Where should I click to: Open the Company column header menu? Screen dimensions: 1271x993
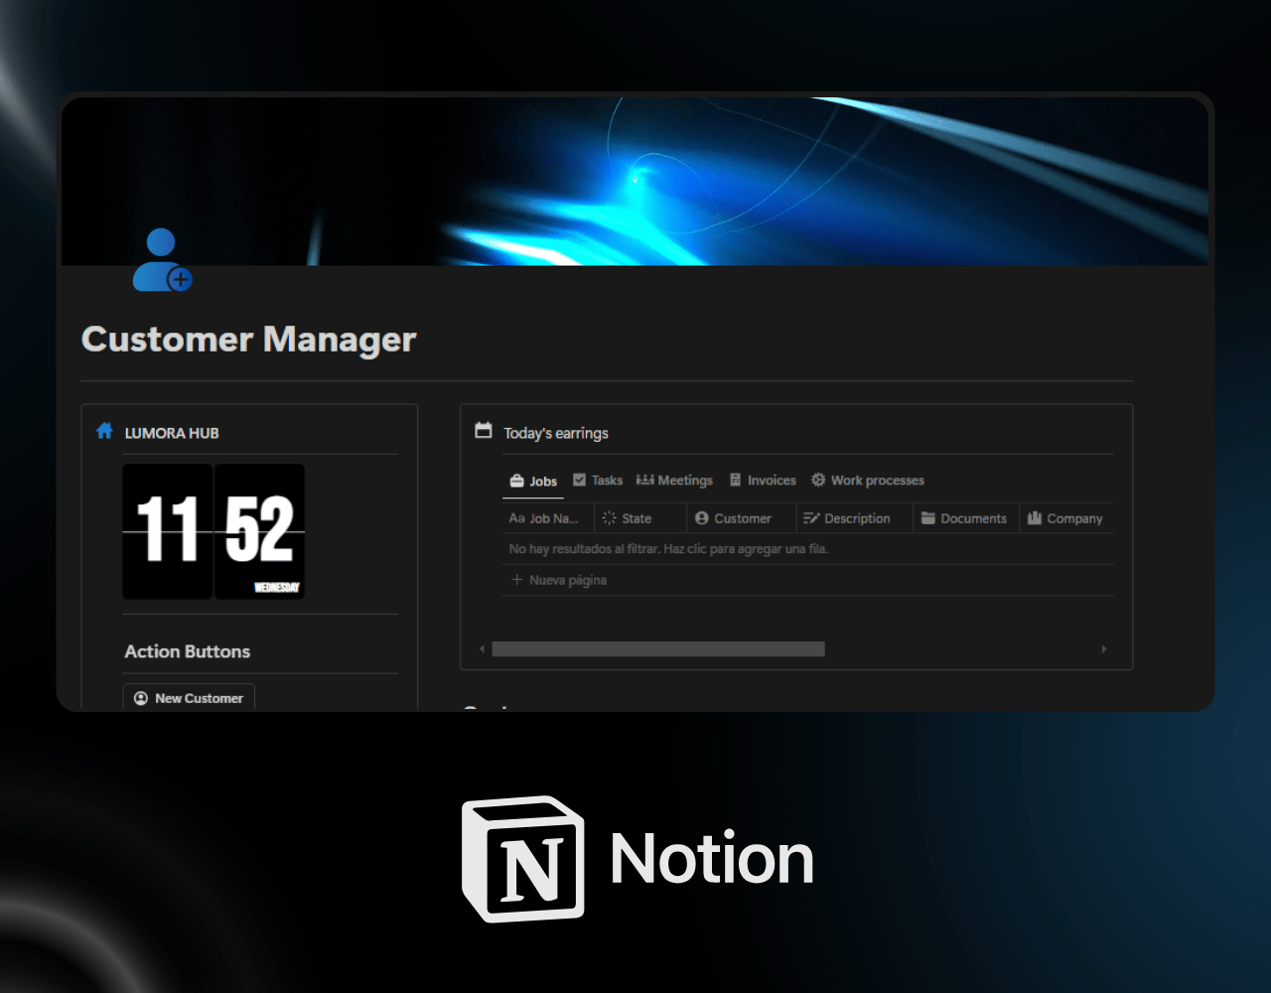point(1066,518)
